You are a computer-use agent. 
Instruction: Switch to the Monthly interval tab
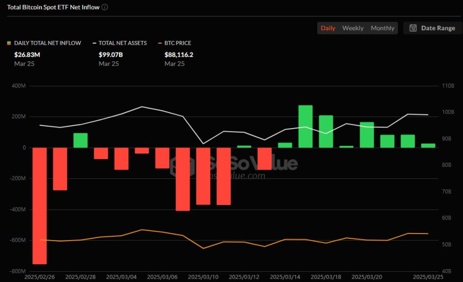coord(382,28)
